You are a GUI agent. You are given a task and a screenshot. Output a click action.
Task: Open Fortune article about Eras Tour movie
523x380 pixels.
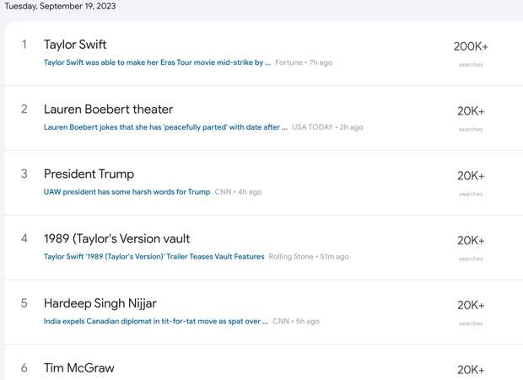pos(157,62)
